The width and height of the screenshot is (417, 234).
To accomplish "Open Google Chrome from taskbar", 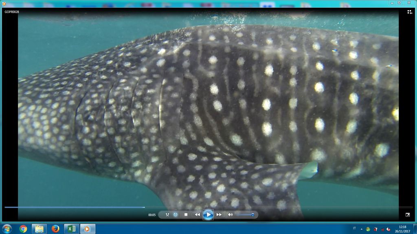I will coord(23,229).
